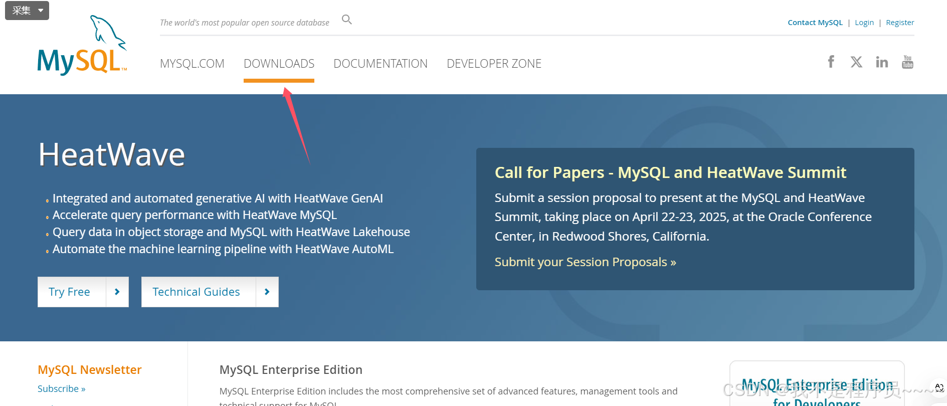Open the search magnifier icon
The width and height of the screenshot is (947, 406).
coord(347,20)
